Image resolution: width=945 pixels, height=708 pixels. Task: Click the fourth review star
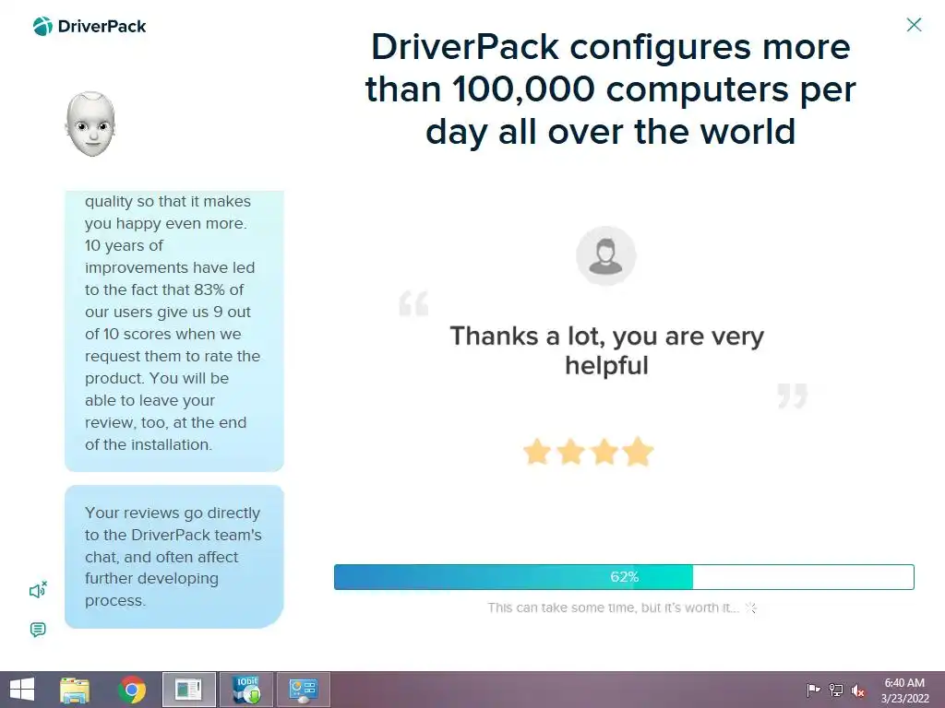pos(639,452)
